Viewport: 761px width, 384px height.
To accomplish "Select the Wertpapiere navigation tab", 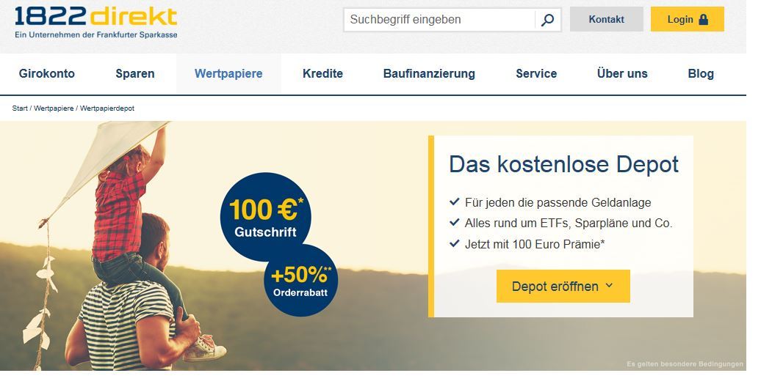I will pyautogui.click(x=228, y=73).
